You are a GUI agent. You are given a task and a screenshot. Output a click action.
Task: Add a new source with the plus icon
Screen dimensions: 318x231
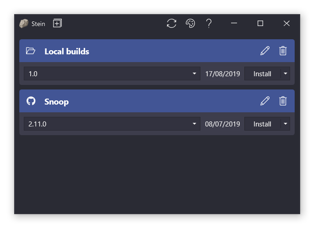pos(57,23)
